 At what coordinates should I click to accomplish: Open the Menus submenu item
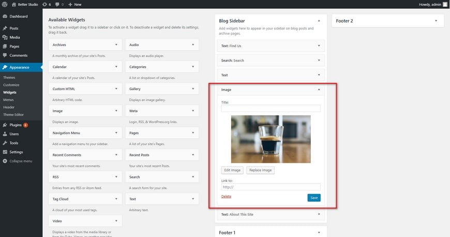point(8,100)
